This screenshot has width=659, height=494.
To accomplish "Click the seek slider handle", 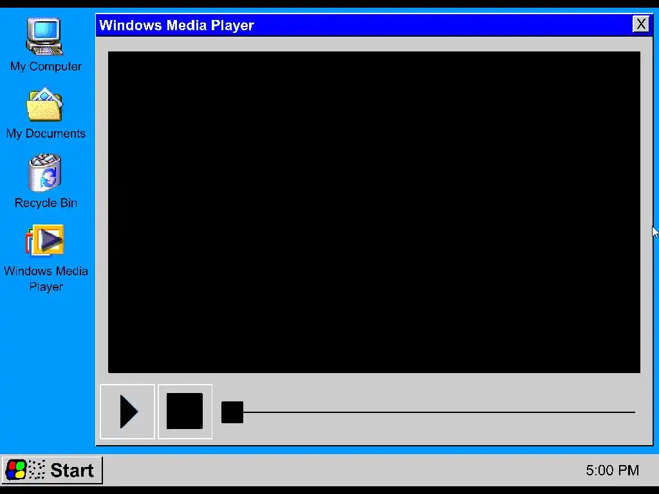I will 232,412.
